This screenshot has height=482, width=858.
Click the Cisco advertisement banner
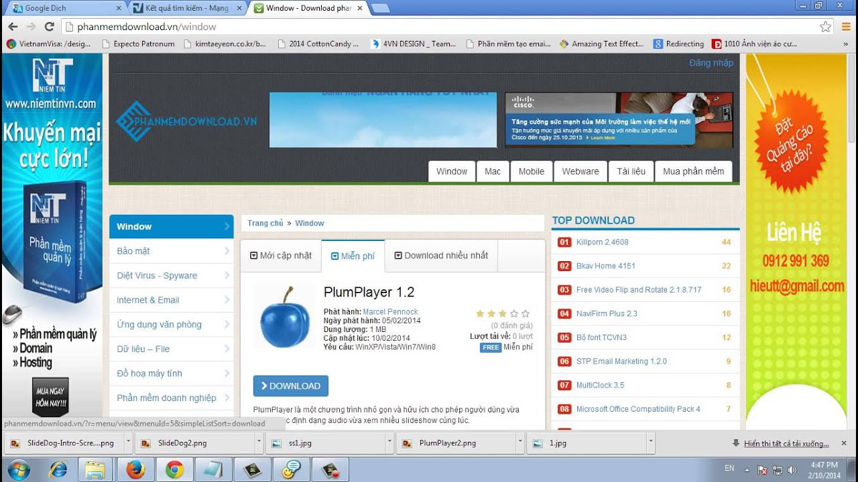click(x=619, y=120)
